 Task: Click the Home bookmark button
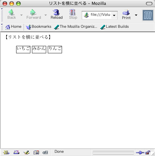13,27
